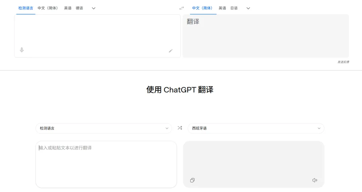Expand more target languages chevron
The height and width of the screenshot is (192, 362).
tap(248, 8)
